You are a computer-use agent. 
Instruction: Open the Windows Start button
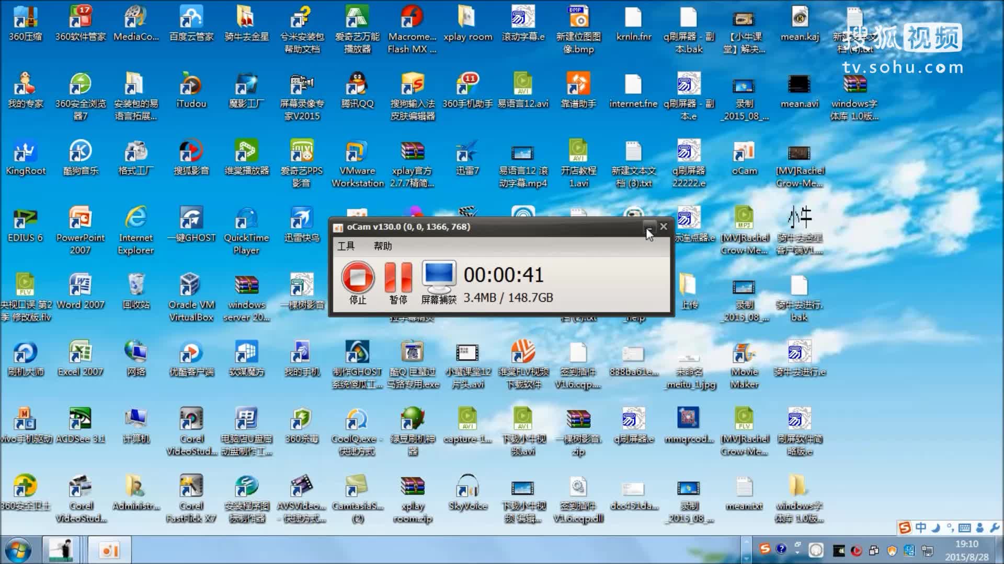(x=18, y=550)
